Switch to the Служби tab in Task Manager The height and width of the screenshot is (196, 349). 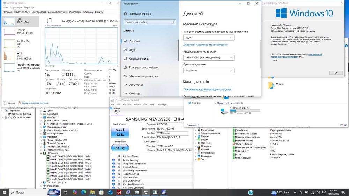click(x=99, y=12)
